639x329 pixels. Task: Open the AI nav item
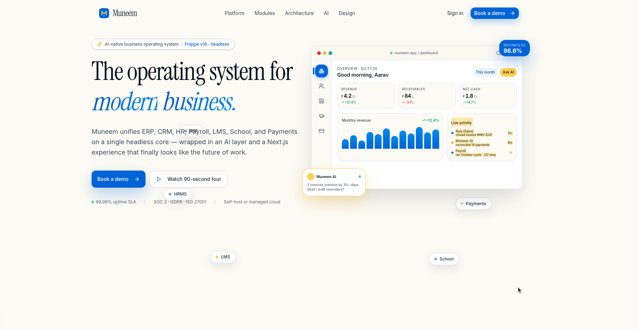tap(326, 13)
